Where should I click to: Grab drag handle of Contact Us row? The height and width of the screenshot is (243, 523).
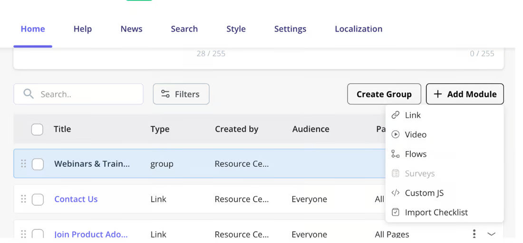coord(23,199)
